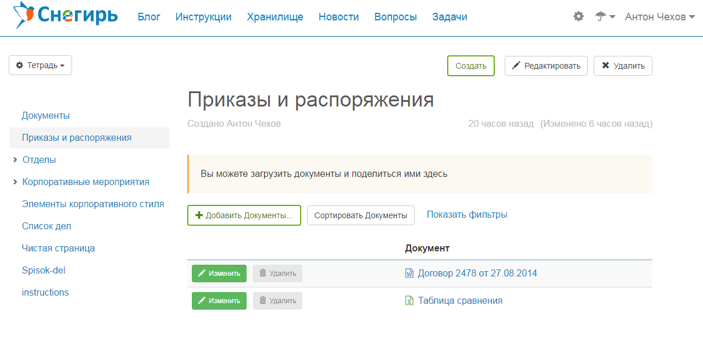Click the plus icon on Добавить Документы
This screenshot has width=703, height=348.
pos(198,215)
